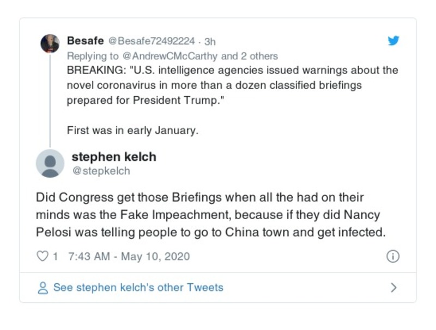436x330 pixels.
Task: Click the Twitter bird logo icon
Action: point(393,41)
